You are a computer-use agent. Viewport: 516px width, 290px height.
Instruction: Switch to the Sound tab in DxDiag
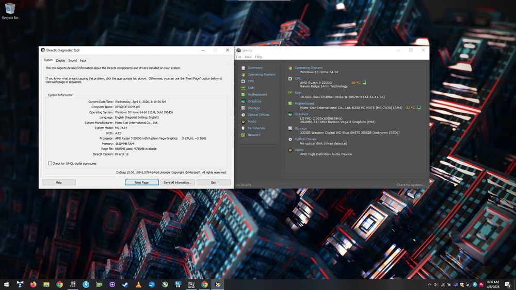[x=72, y=60]
